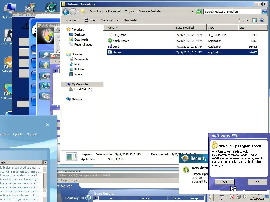Open the Share with dropdown
This screenshot has width=270, height=202.
point(109,20)
